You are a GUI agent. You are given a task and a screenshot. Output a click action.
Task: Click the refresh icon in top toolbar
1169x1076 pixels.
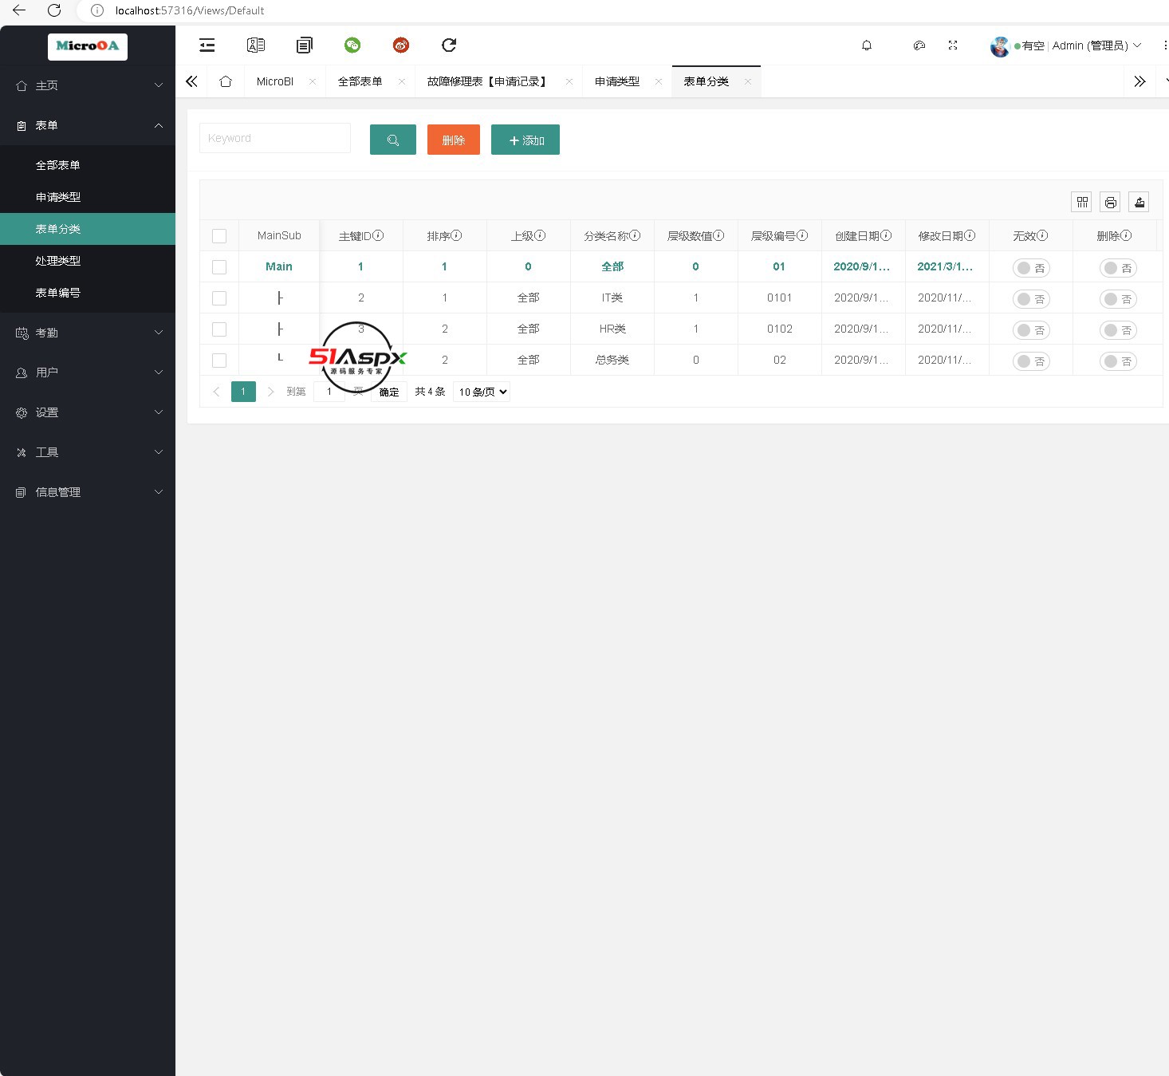[x=449, y=45]
